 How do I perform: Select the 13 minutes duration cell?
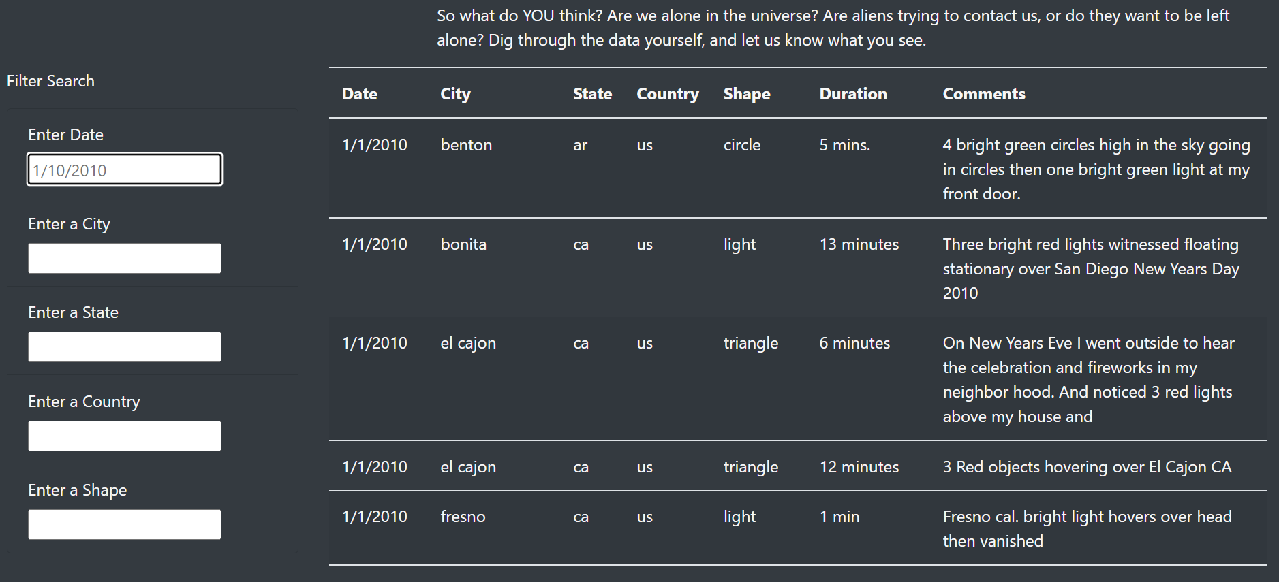[x=859, y=244]
